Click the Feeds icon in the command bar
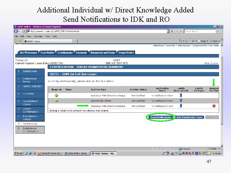Screen dimensions: 231x173 click(186, 41)
